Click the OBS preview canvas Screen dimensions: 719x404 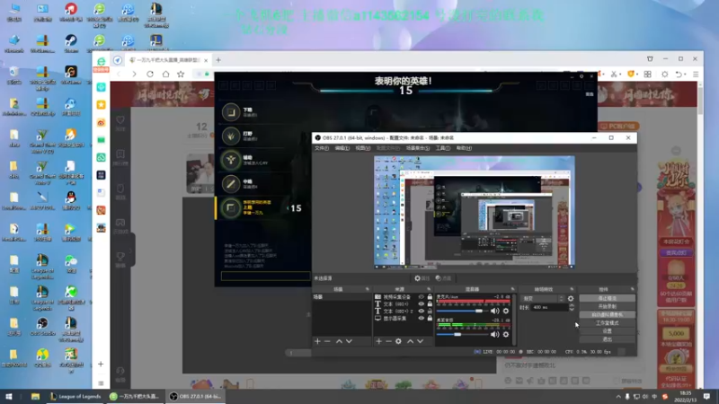tap(475, 213)
